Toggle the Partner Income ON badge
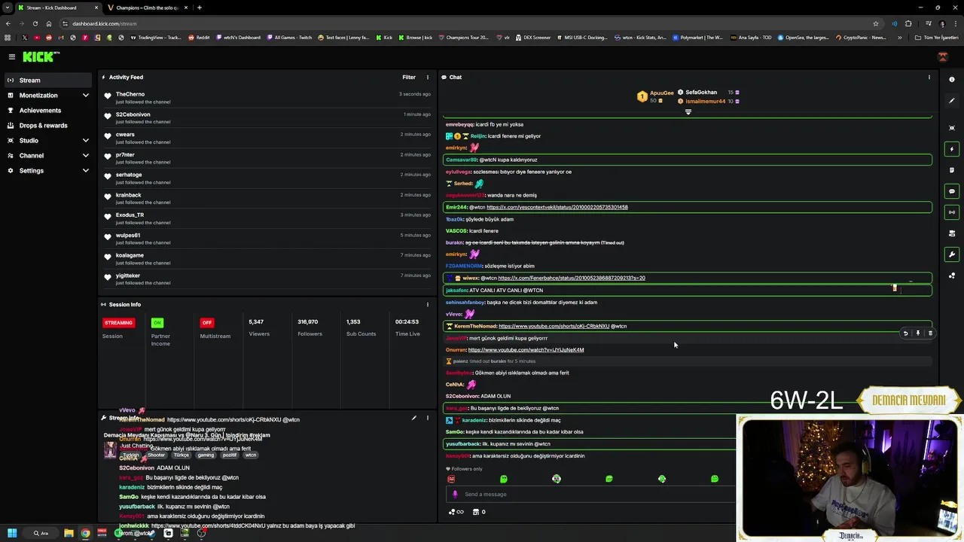Viewport: 964px width, 542px height. click(157, 322)
